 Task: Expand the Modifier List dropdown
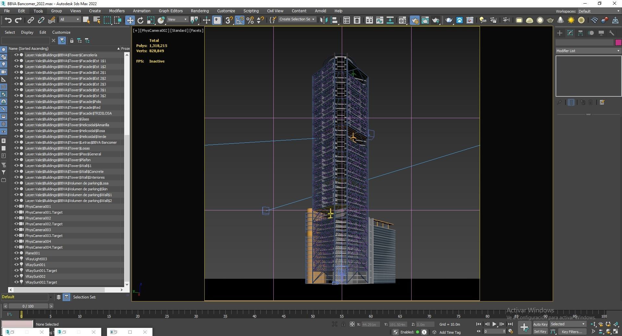point(588,51)
